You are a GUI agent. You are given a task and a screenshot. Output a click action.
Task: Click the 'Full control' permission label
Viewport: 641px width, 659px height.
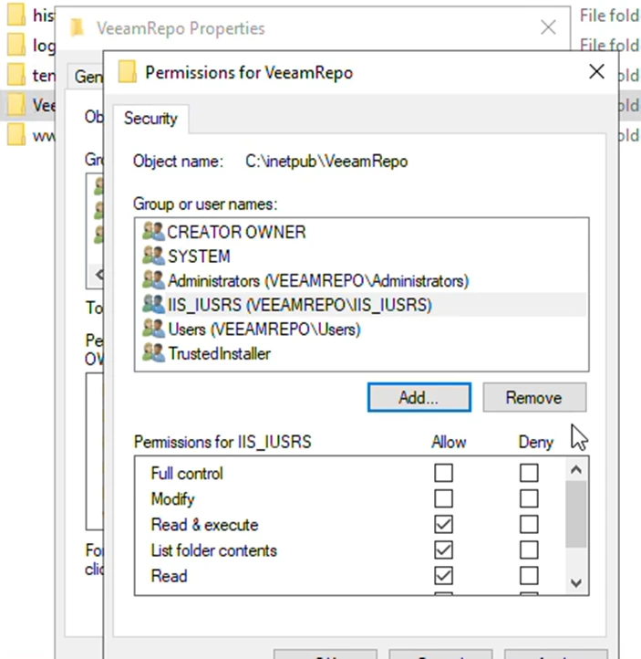pyautogui.click(x=187, y=473)
